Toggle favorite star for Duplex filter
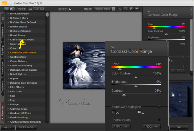Viewport: 194px width, 131px height. point(8,78)
